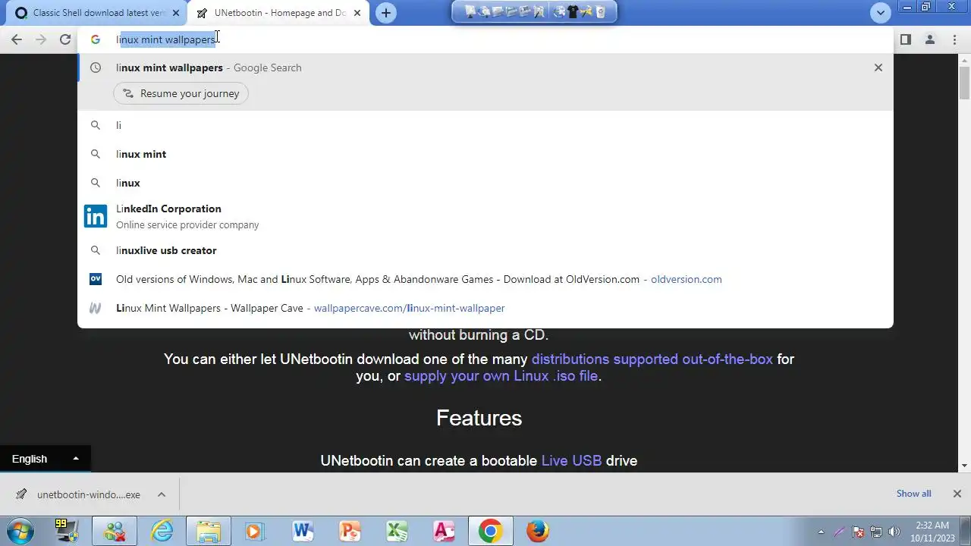Image resolution: width=971 pixels, height=546 pixels.
Task: Open Microsoft Access from taskbar
Action: click(x=444, y=531)
